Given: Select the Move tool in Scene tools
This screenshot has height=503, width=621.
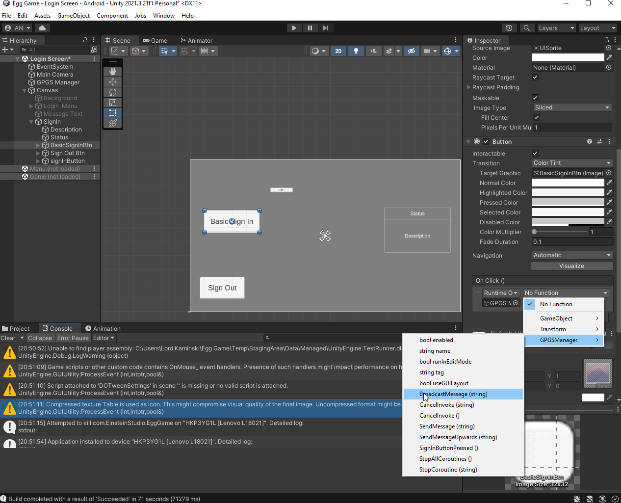Looking at the screenshot, I should click(112, 82).
